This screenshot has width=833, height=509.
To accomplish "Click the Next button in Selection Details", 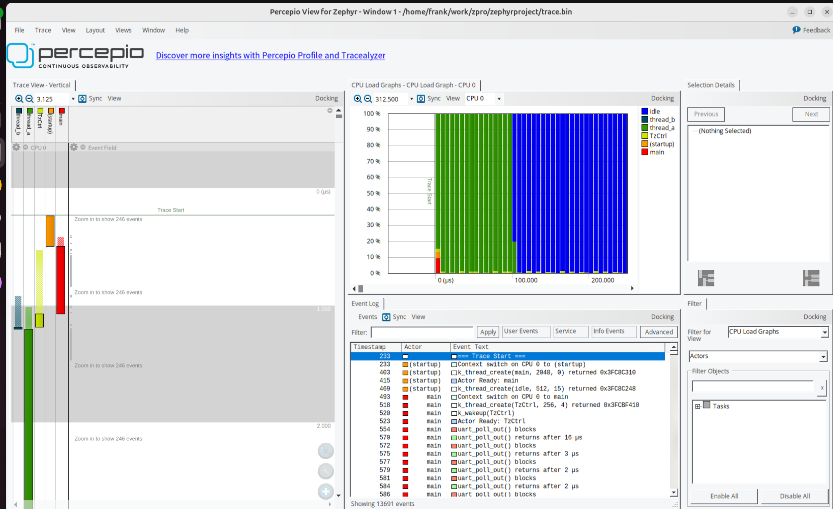I will tap(811, 114).
